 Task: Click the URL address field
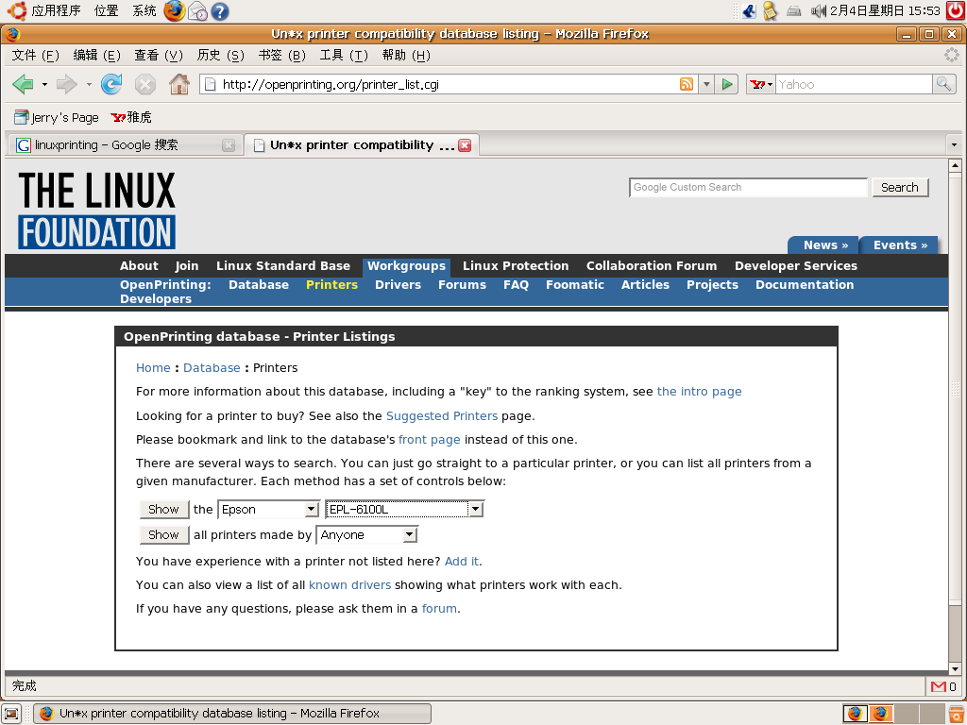(449, 84)
